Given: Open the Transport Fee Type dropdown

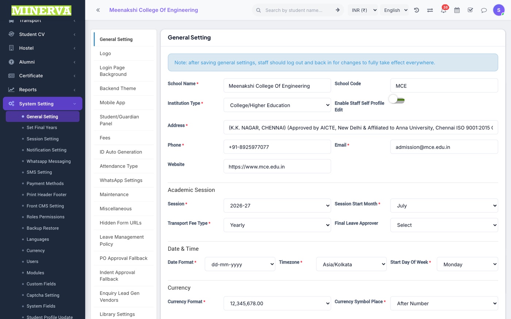Looking at the screenshot, I should pos(277,225).
